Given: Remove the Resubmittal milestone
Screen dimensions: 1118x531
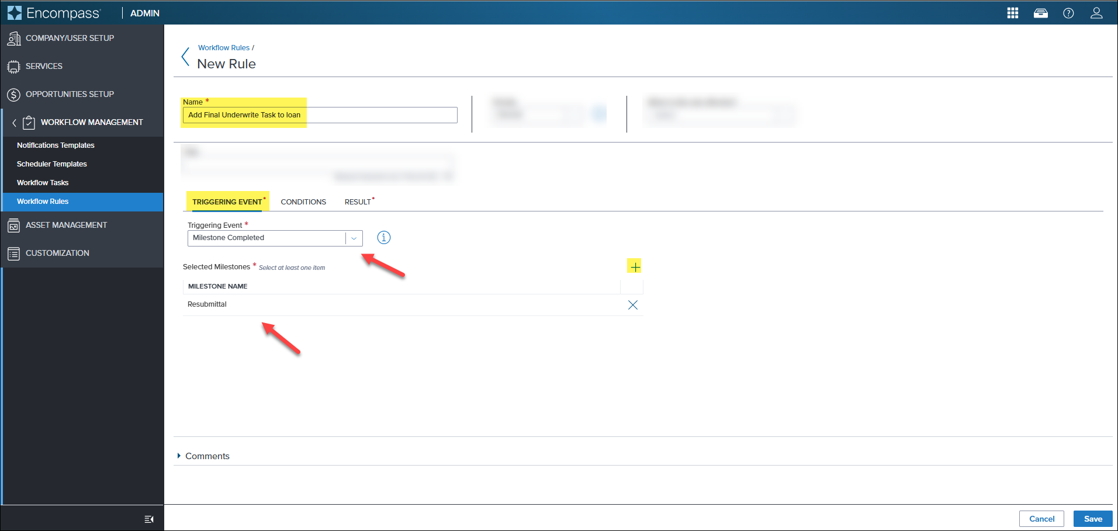Looking at the screenshot, I should [632, 305].
